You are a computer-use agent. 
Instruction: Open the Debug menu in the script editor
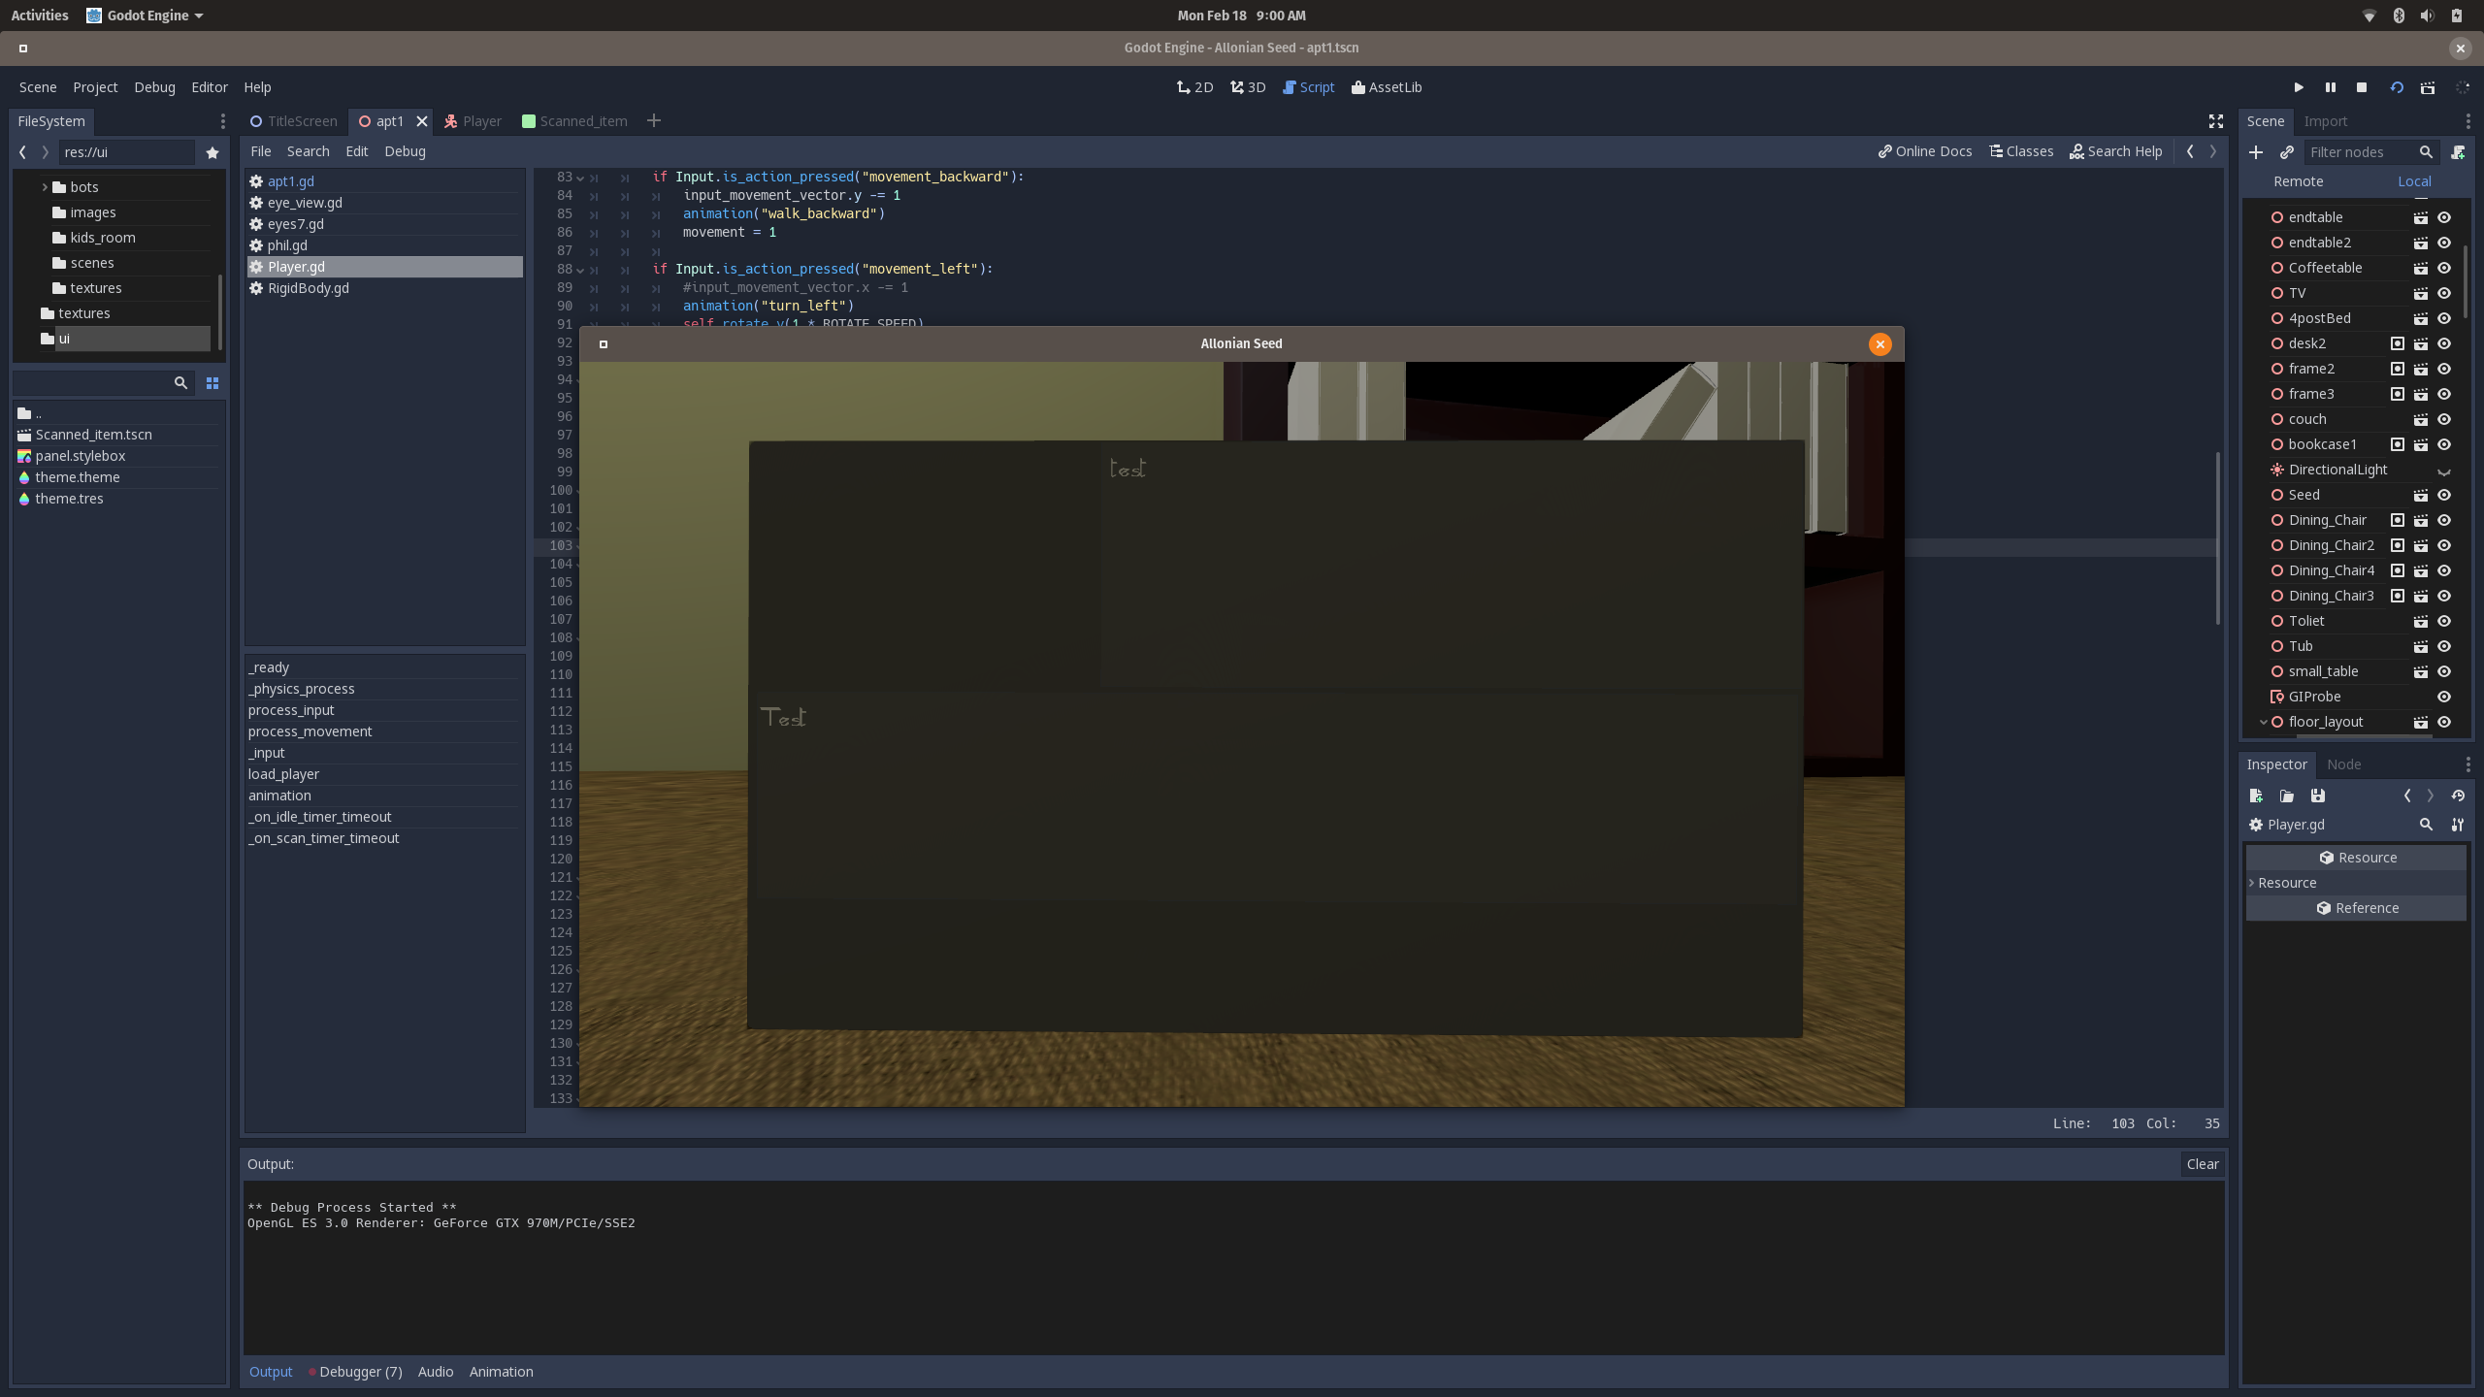pos(405,151)
